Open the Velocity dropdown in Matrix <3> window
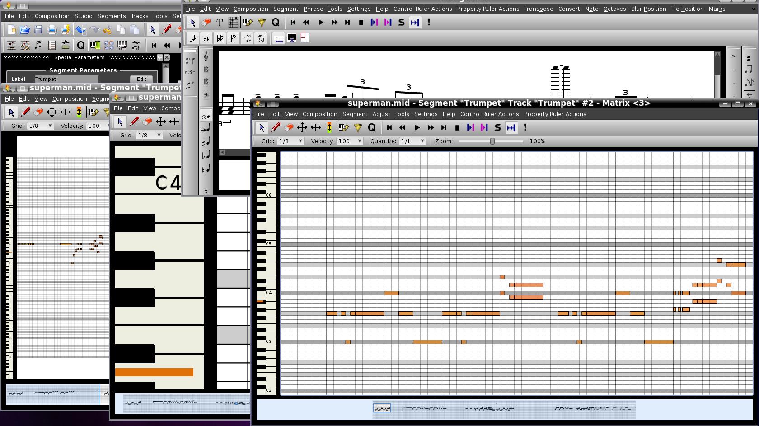The width and height of the screenshot is (759, 426). (350, 141)
